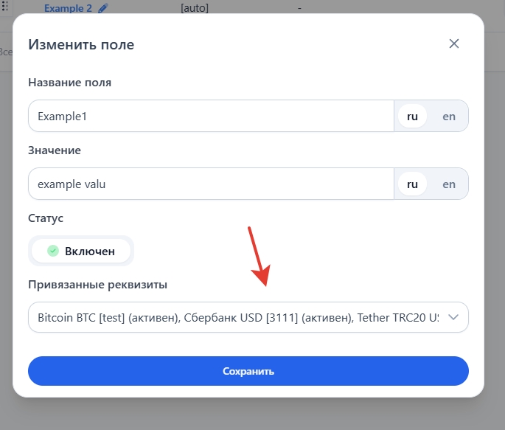
Task: Grab the drag handle icon of the Example 2 row
Action: 7,7
